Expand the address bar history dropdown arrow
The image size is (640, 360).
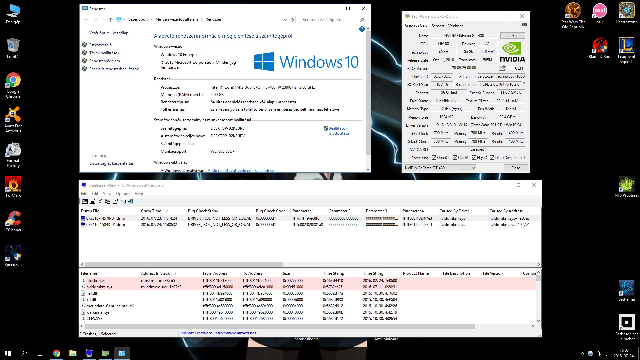[x=285, y=20]
